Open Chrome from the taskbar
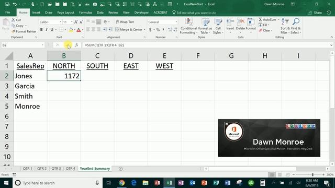 click(121, 183)
